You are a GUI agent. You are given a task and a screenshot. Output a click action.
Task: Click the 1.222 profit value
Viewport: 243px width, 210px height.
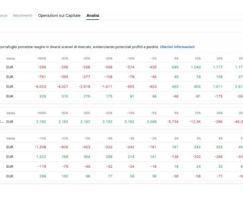coord(41,157)
